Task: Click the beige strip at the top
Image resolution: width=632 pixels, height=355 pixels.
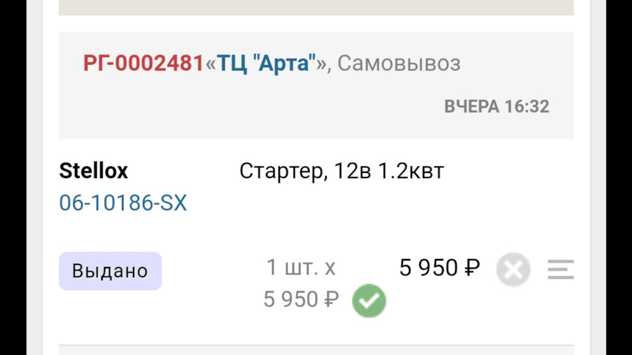Action: (x=316, y=7)
